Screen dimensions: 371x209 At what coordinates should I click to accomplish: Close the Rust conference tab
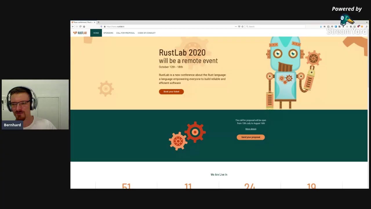[x=94, y=22]
